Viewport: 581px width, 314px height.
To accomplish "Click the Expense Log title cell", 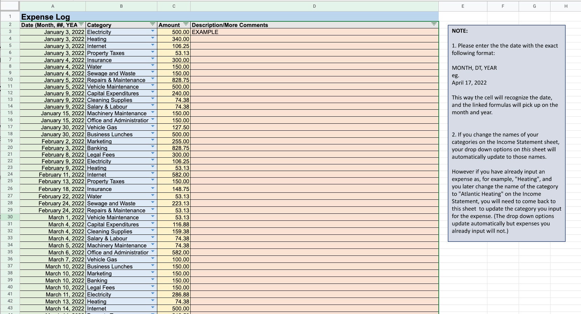I will [229, 16].
